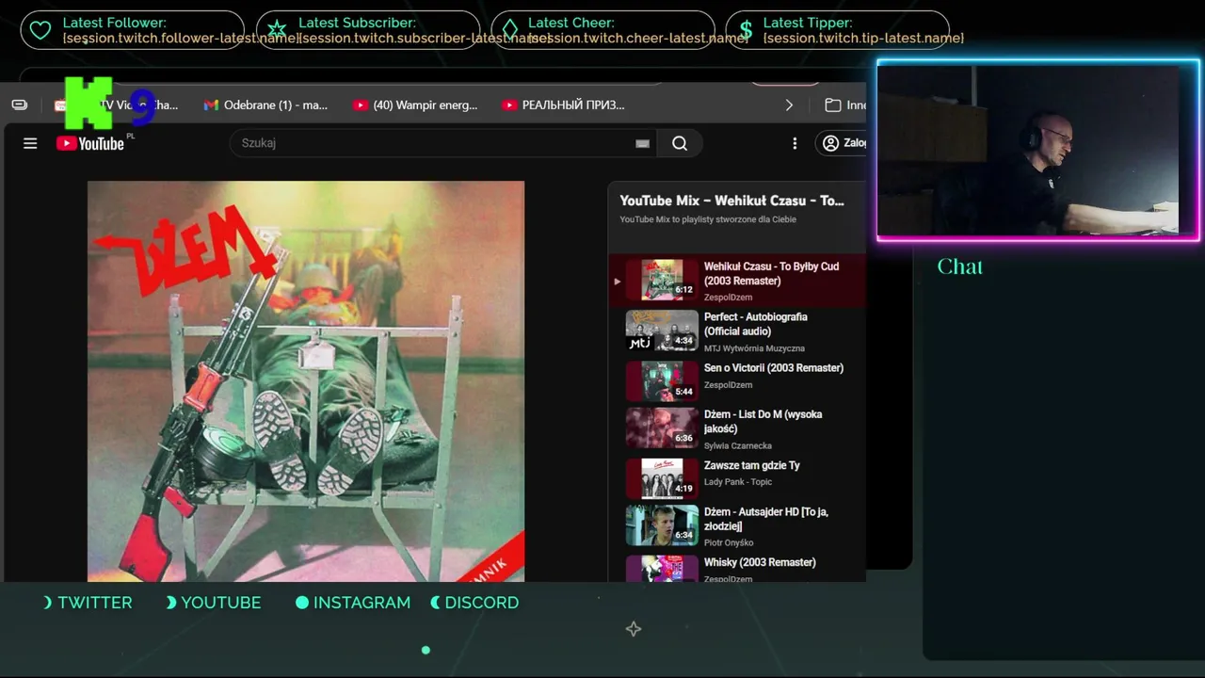Click the webcam feed overlay
The width and height of the screenshot is (1205, 678).
(x=1038, y=151)
